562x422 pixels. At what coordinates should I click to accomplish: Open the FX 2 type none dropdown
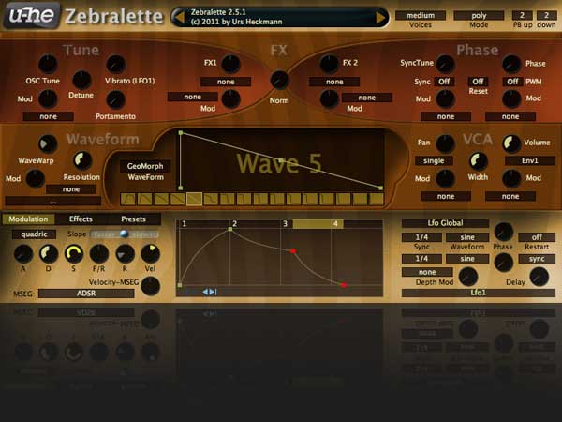click(x=334, y=82)
